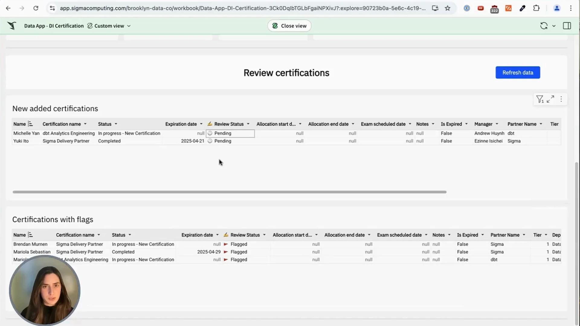The image size is (580, 326).
Task: Click the Refresh data button
Action: point(518,72)
